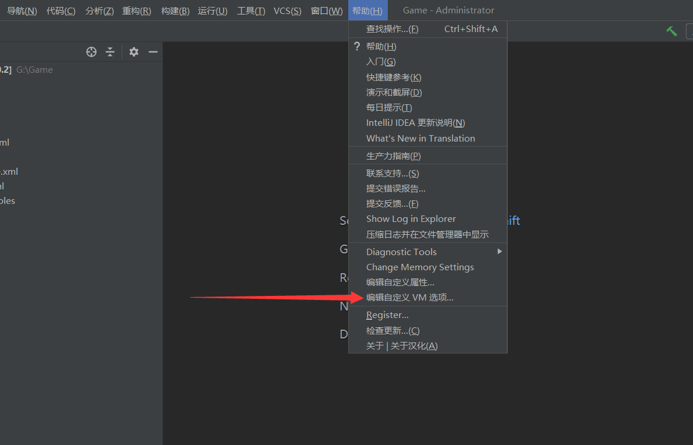The image size is (693, 445).
Task: Choose Show Log in Explorer
Action: pos(428,219)
